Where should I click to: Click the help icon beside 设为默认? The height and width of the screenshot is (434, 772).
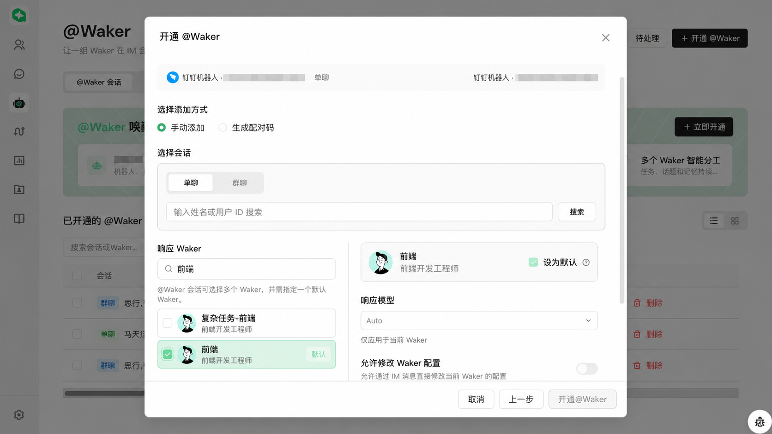point(586,262)
